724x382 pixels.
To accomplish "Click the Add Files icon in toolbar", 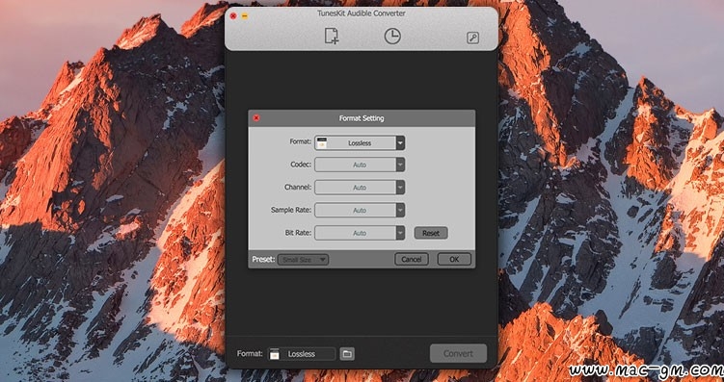I will [x=331, y=36].
